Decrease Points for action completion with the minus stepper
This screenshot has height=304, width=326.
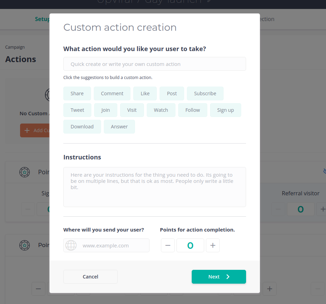click(x=168, y=245)
